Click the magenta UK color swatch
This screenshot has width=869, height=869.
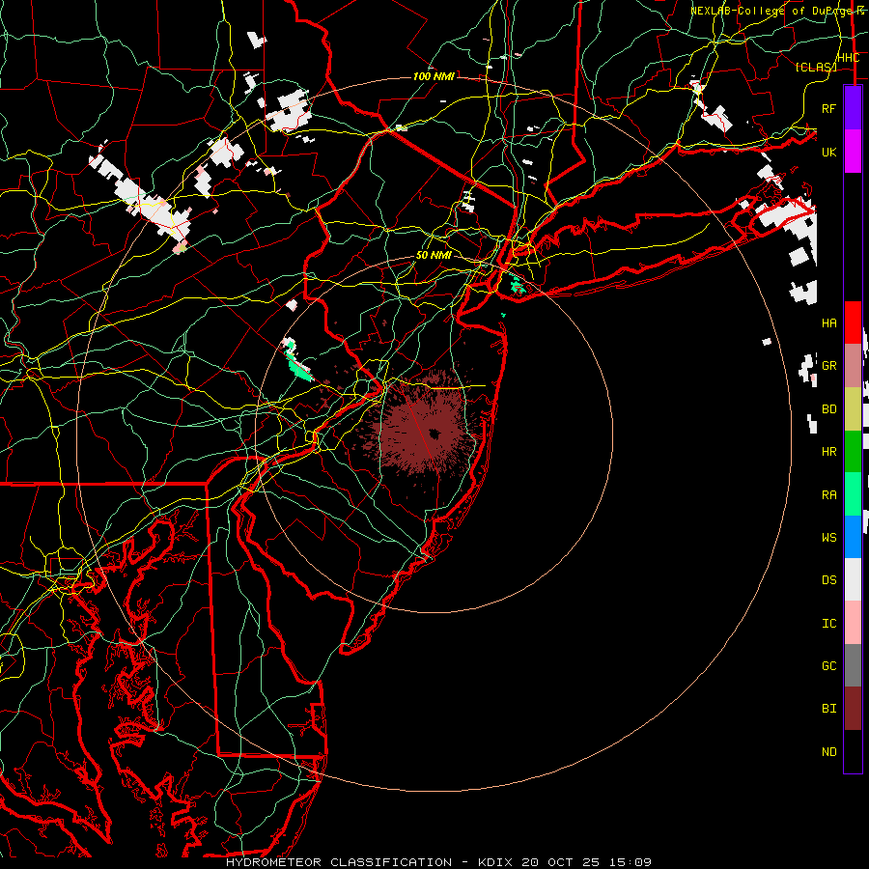(x=853, y=152)
